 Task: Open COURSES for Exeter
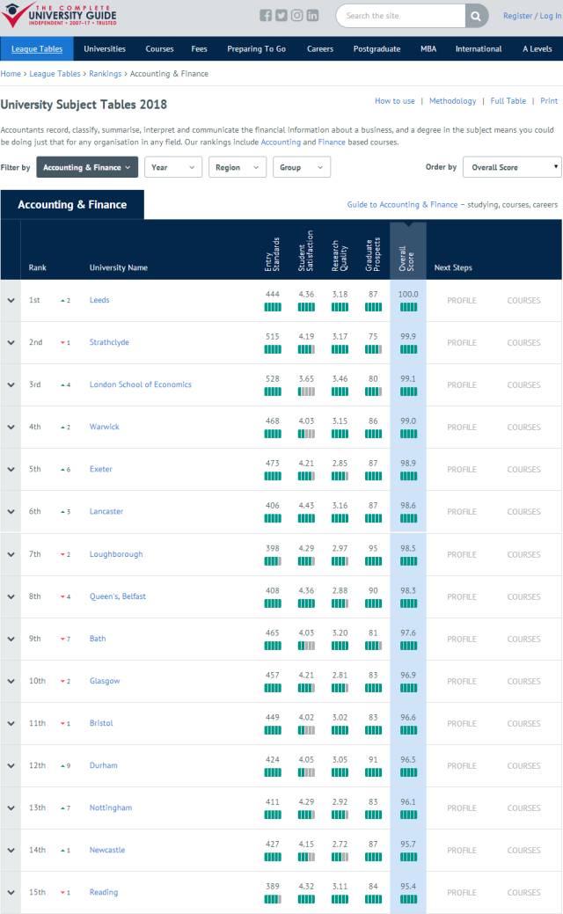point(523,469)
